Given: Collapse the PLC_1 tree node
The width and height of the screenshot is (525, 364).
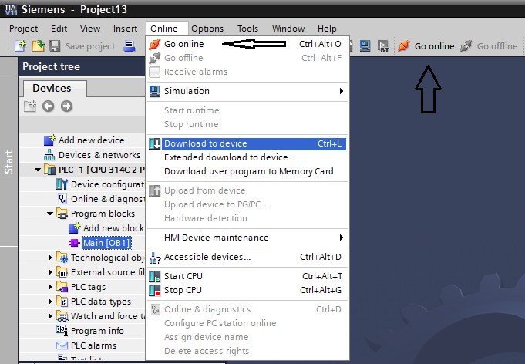Looking at the screenshot, I should (x=38, y=170).
